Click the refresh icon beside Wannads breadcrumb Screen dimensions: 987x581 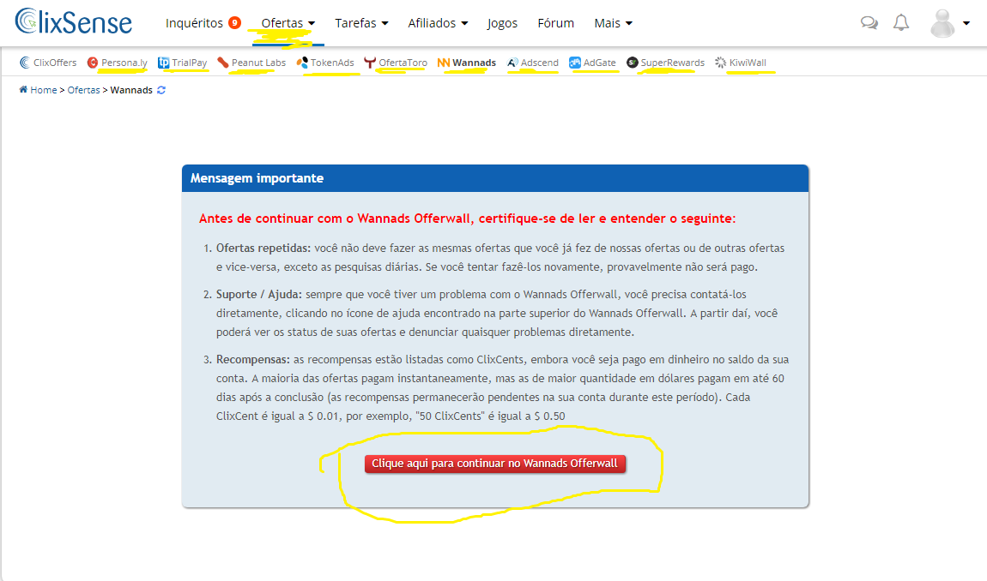[x=161, y=90]
